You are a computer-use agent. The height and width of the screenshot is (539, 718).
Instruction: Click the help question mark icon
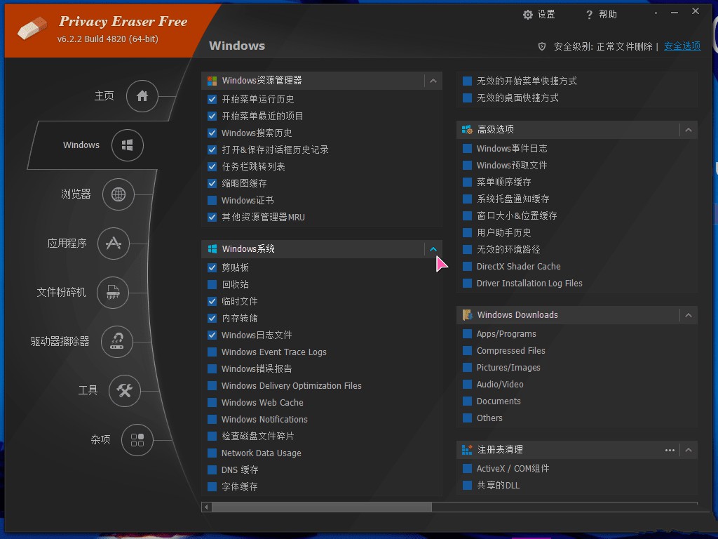point(589,15)
